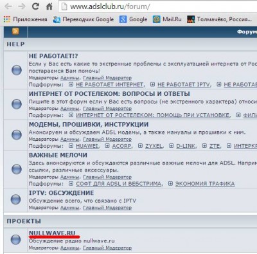Click the subforum icon before D-LINK
The width and height of the screenshot is (257, 254).
click(171, 146)
